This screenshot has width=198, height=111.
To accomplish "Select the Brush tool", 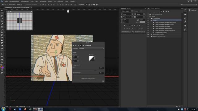I will click(x=2, y=30).
